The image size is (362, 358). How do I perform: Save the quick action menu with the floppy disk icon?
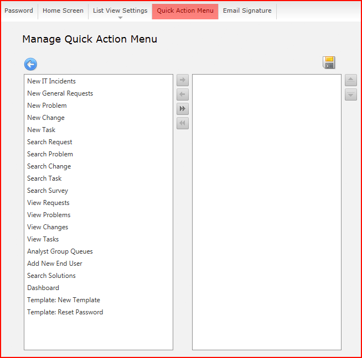tap(329, 62)
